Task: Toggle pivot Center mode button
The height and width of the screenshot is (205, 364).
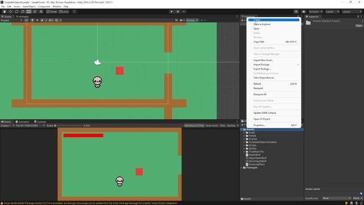Action: click(x=52, y=11)
